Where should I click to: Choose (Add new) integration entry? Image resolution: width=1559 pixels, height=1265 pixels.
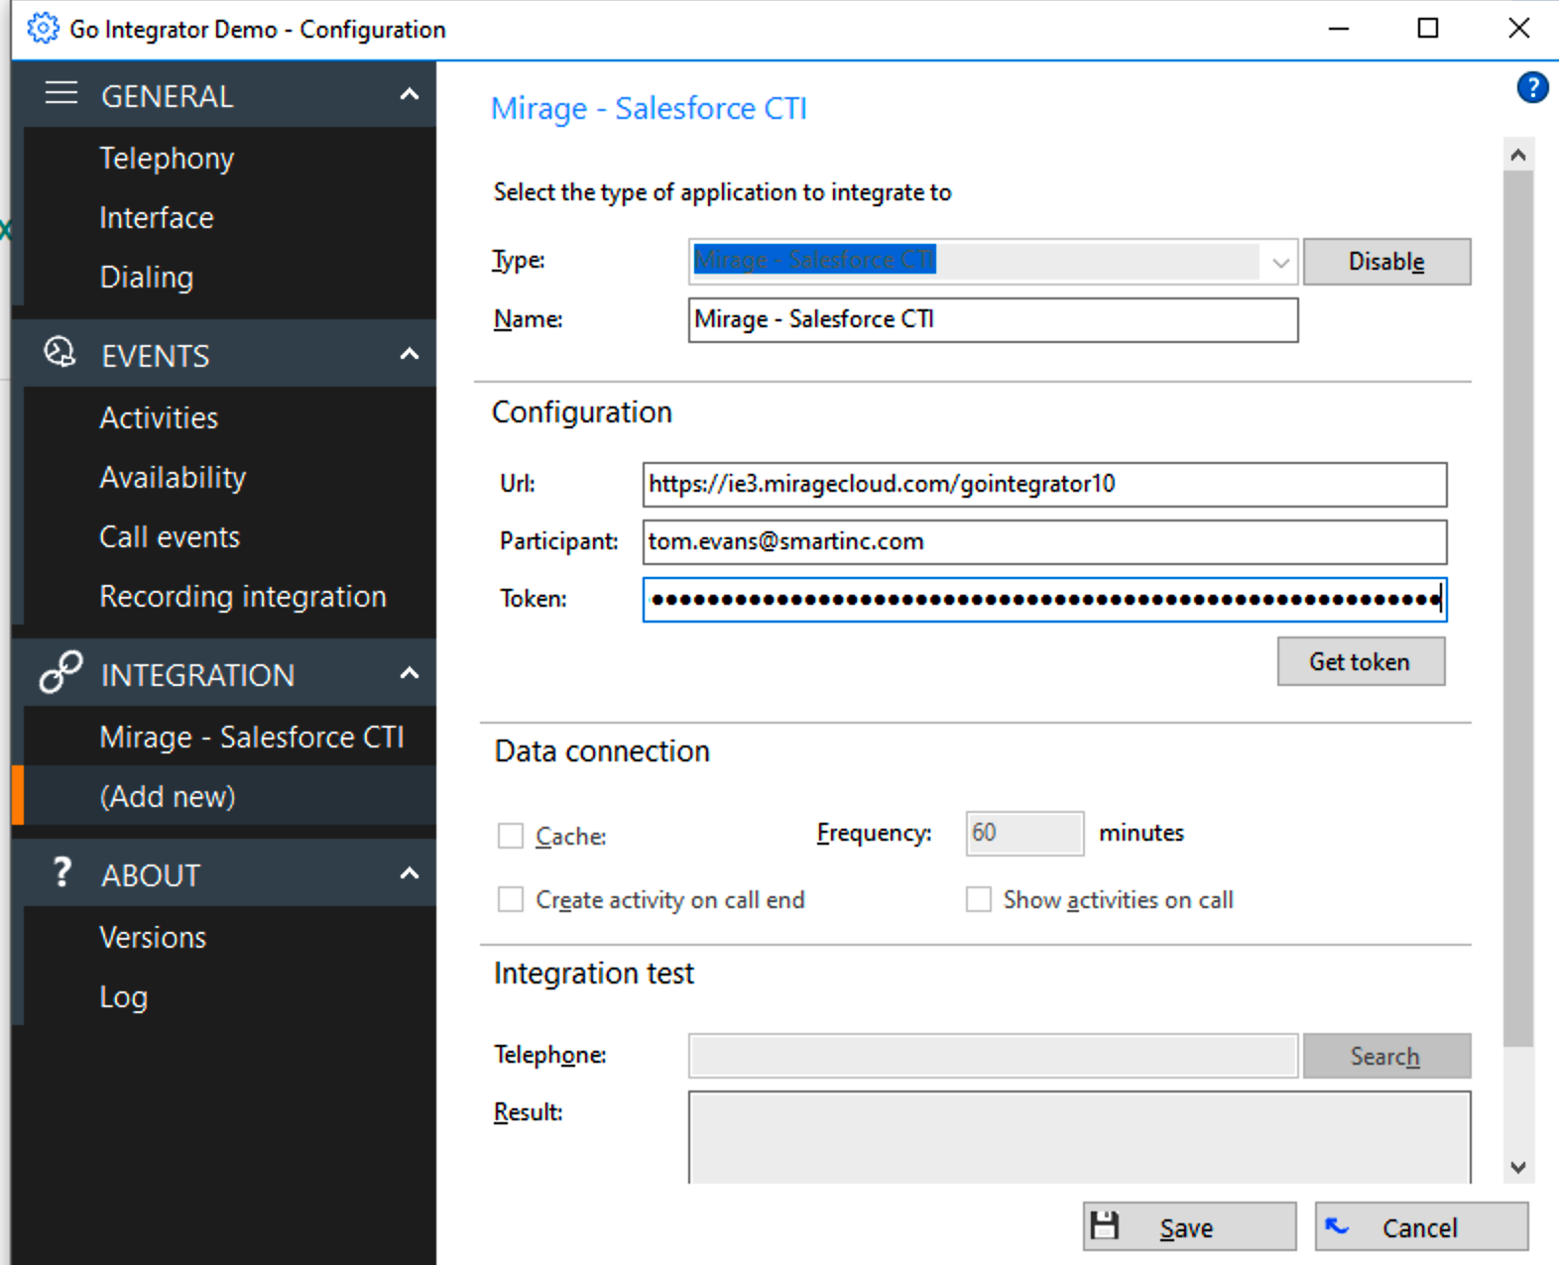[168, 796]
